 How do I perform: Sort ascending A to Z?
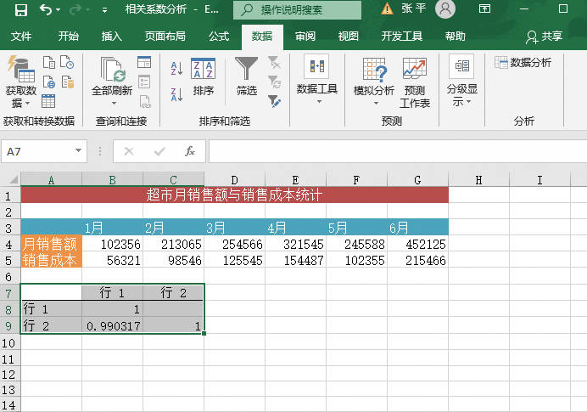click(176, 68)
